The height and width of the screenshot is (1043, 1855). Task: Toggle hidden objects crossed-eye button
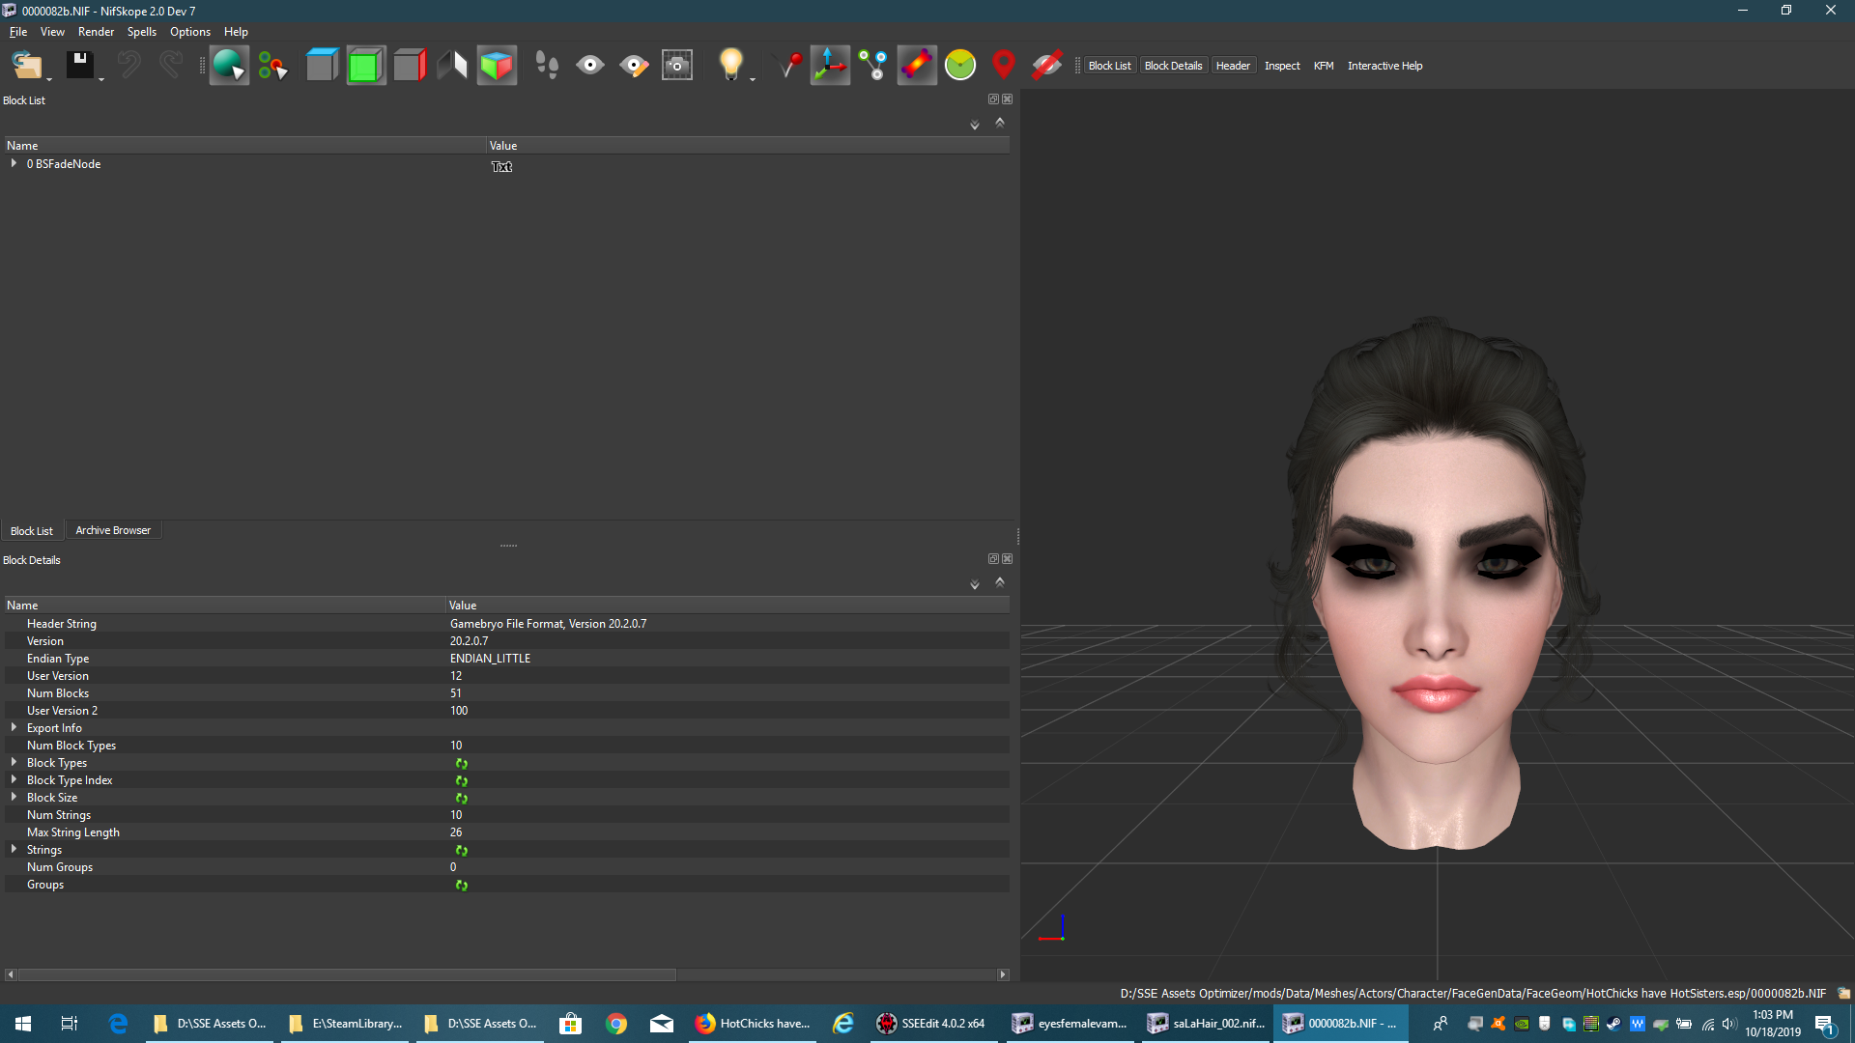(1047, 66)
